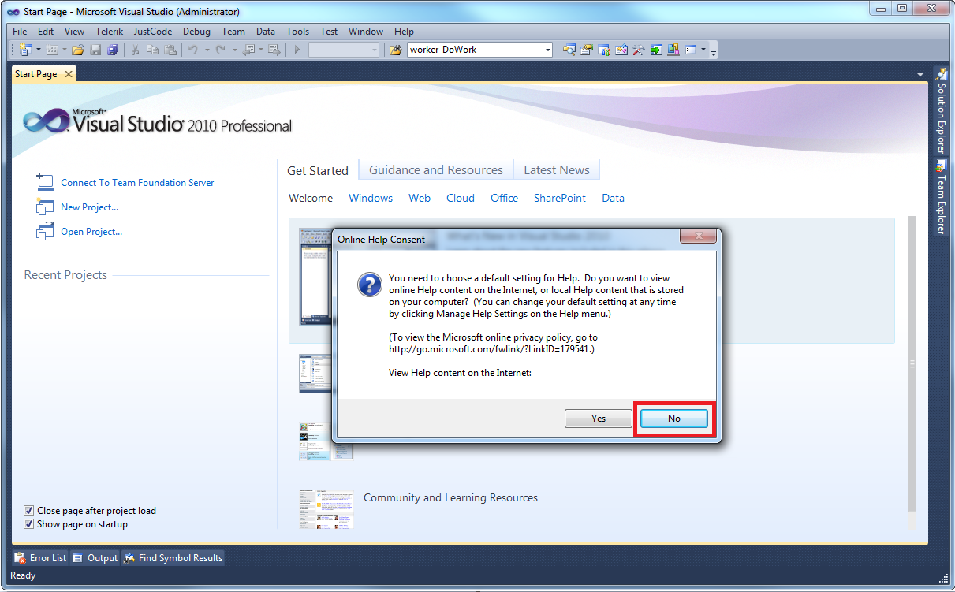Open the Redo history dropdown arrow
955x592 pixels.
(x=234, y=50)
